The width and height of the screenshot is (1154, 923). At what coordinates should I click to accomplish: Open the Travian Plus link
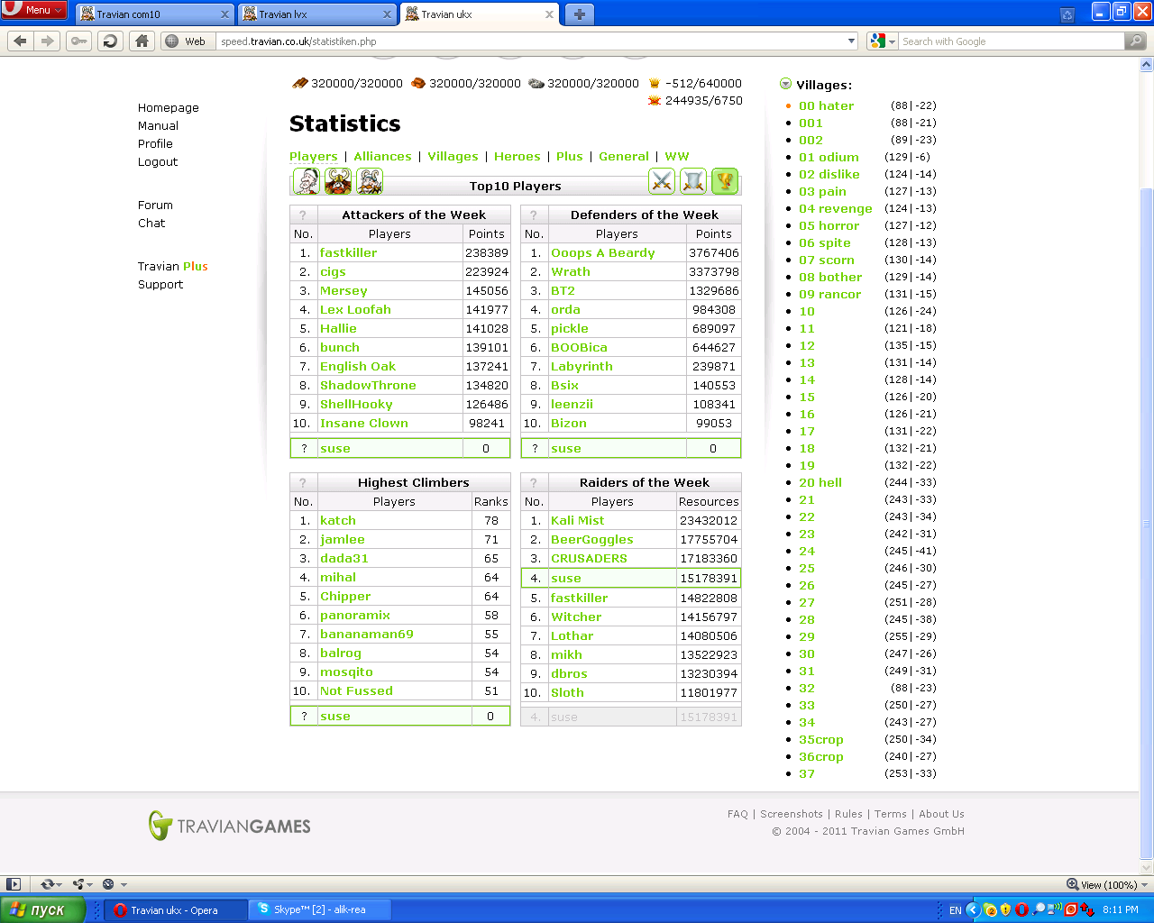click(173, 266)
